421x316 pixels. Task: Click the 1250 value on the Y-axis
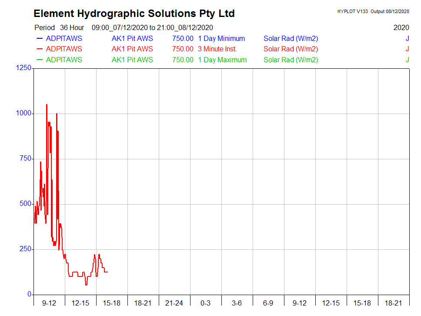click(23, 68)
